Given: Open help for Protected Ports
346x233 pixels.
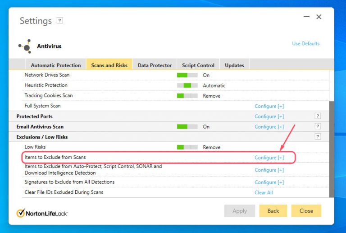Looking at the screenshot, I should tap(318, 116).
